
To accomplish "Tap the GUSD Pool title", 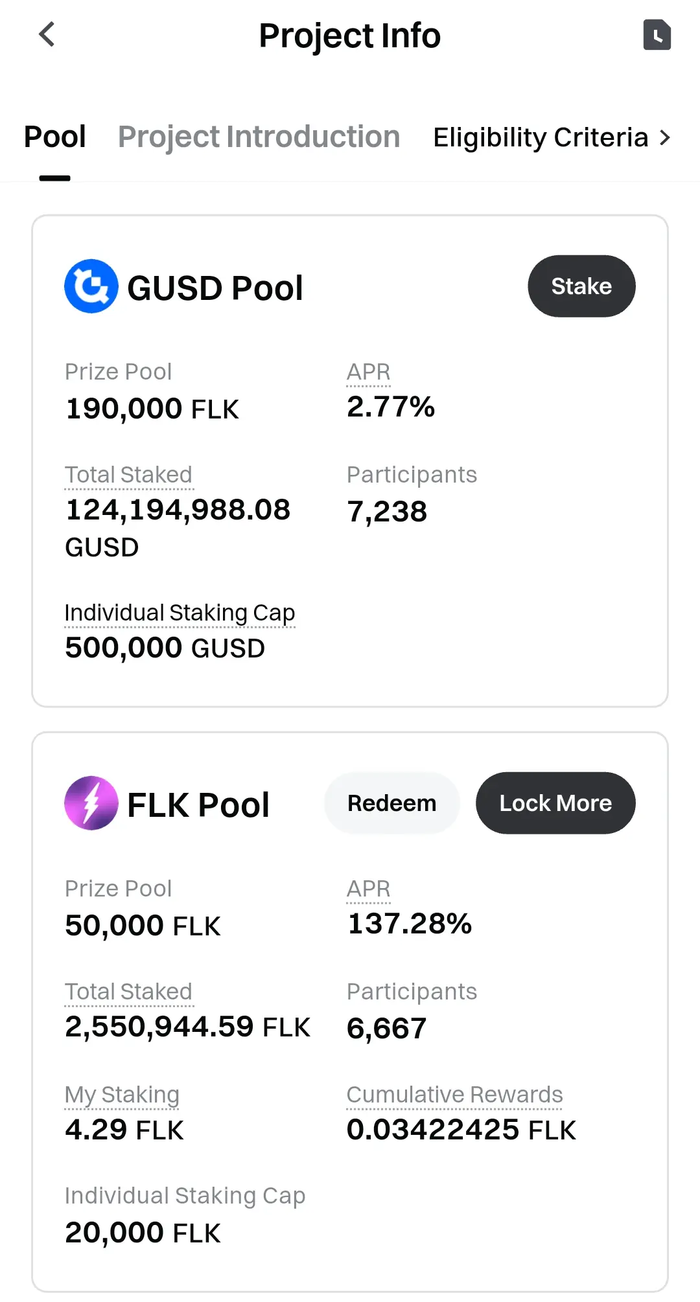I will (x=215, y=288).
